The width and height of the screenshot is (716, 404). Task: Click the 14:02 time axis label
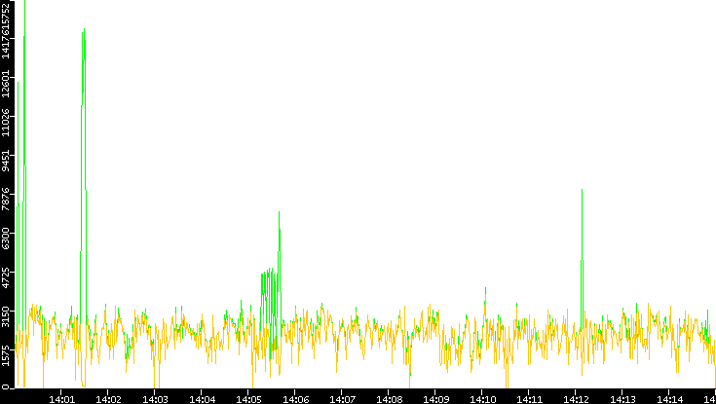109,400
